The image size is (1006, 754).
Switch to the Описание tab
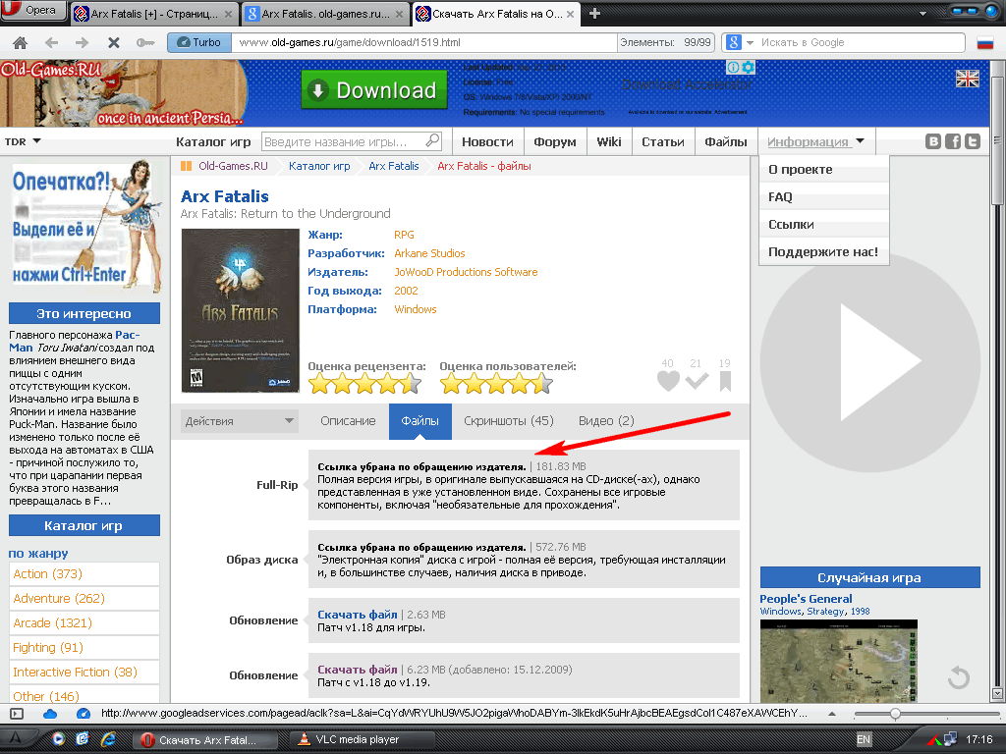[348, 421]
